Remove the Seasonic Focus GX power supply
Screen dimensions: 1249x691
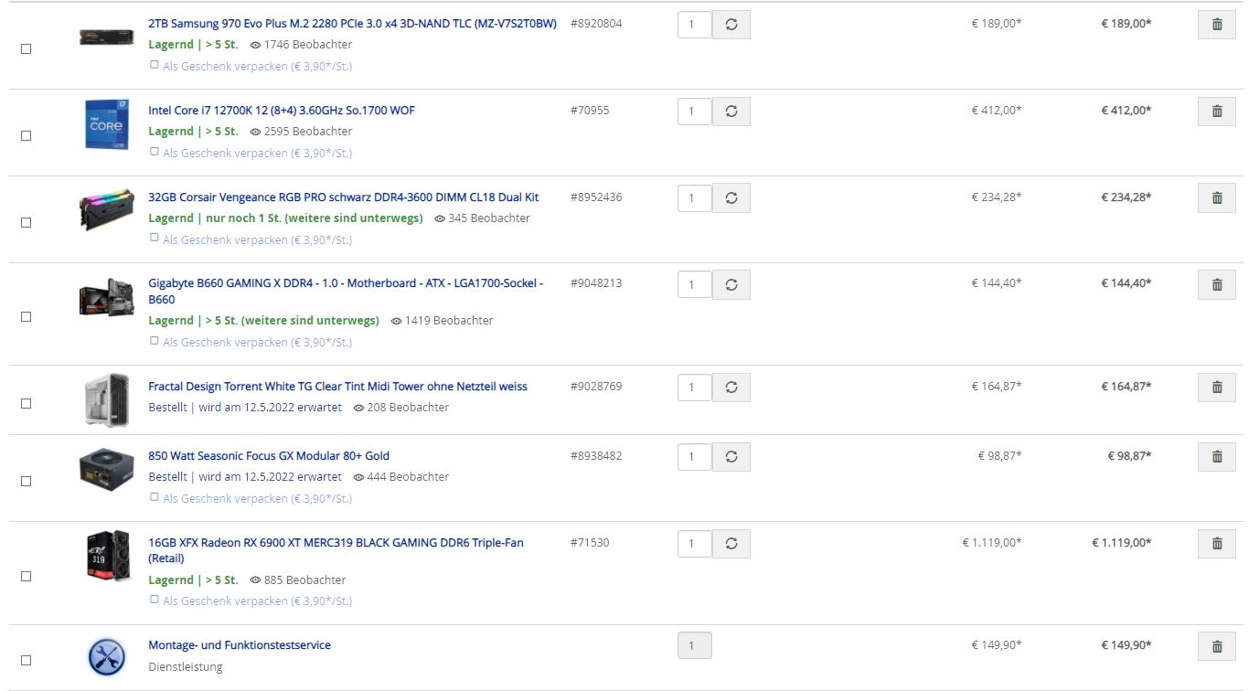click(x=1216, y=457)
